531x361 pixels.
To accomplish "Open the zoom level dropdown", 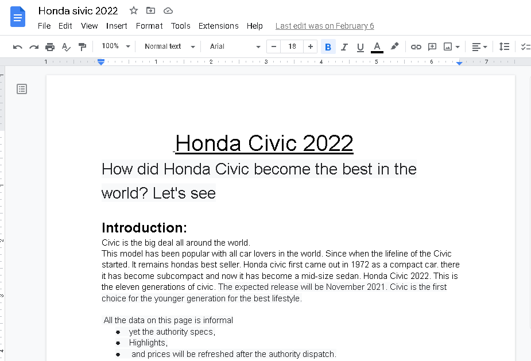I will tap(116, 46).
